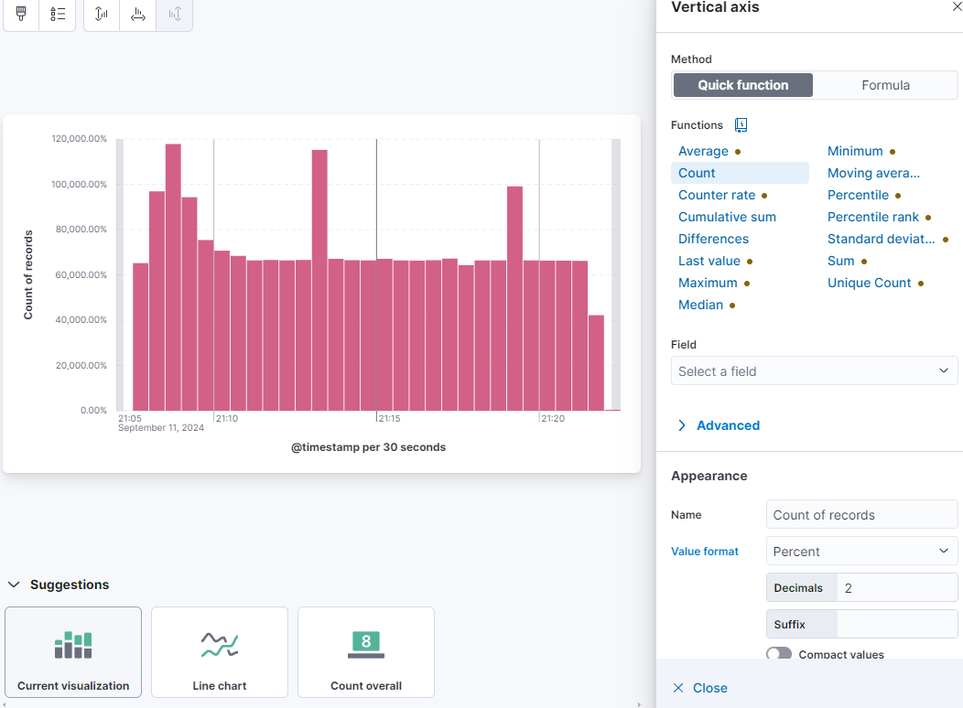Open the vertical axis settings icon
The height and width of the screenshot is (708, 963).
(100, 14)
